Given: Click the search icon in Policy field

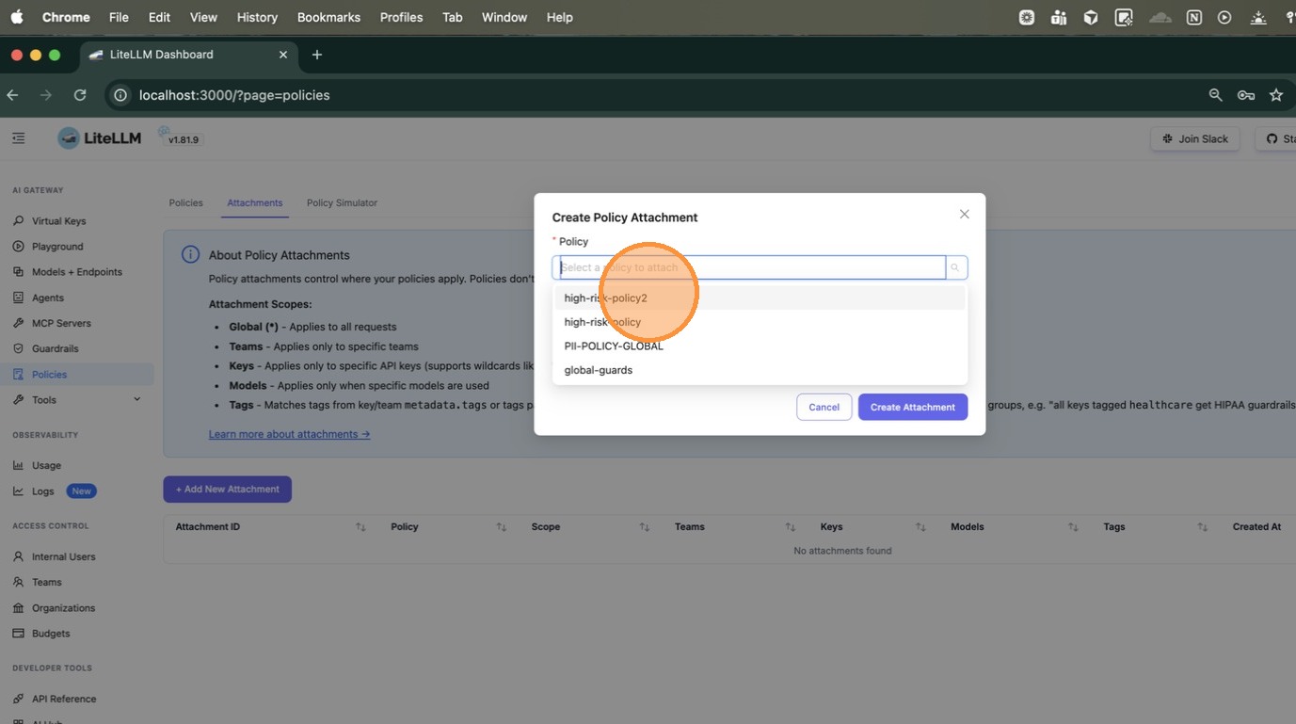Looking at the screenshot, I should (954, 267).
